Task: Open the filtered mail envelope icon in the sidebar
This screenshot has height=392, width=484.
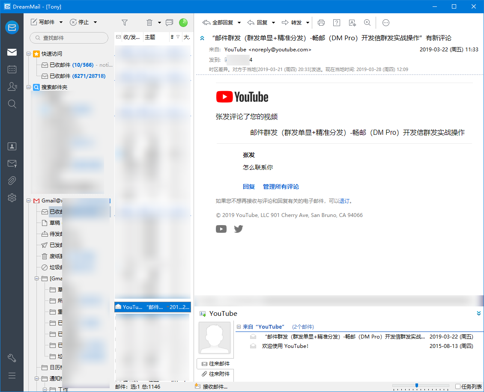Action: pos(12,163)
